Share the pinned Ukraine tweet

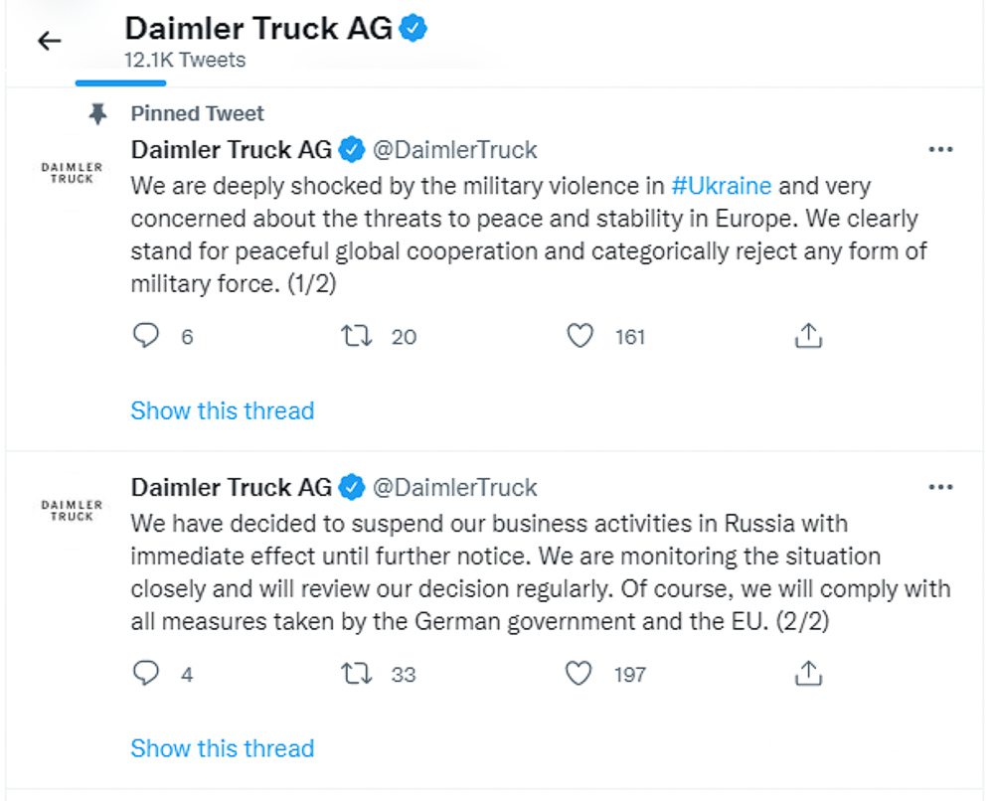(809, 336)
